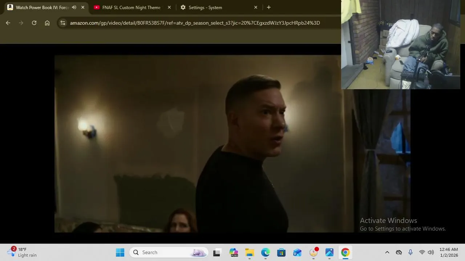Show hidden system tray icons
The image size is (465, 261).
pos(387,252)
